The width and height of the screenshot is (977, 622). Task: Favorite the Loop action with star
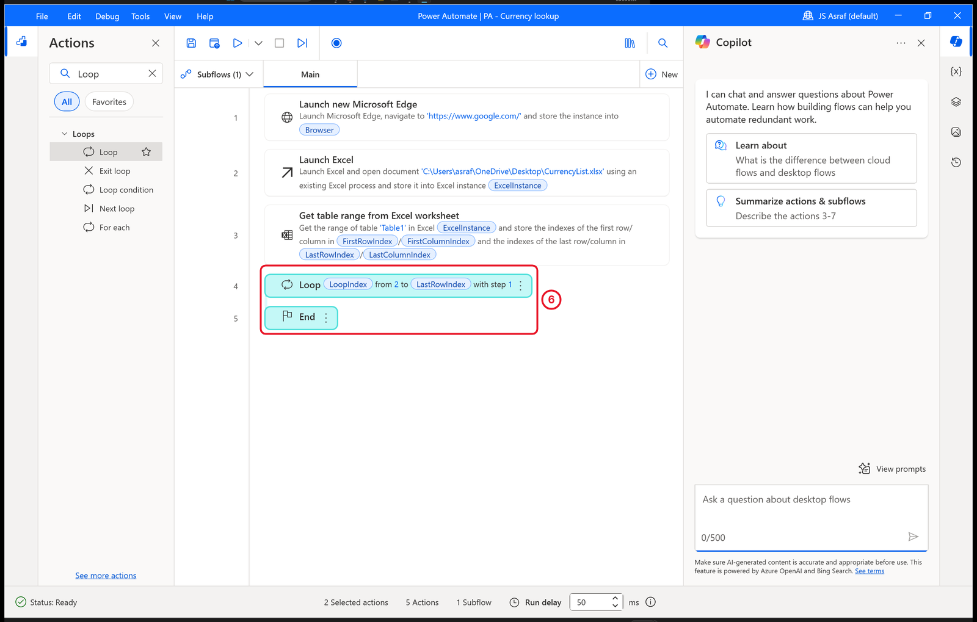pyautogui.click(x=147, y=152)
